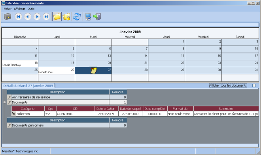261x155 pixels.
Task: Sort by Catégorie column header
Action: [x=28, y=109]
